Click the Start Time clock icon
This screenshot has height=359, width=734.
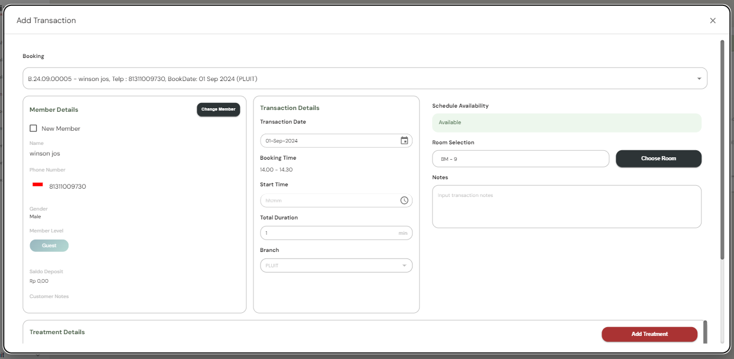click(x=404, y=200)
